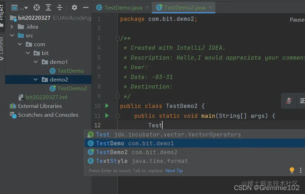The width and height of the screenshot is (305, 194).
Task: Click the TestDemo2 class name in code
Action: pos(181,106)
